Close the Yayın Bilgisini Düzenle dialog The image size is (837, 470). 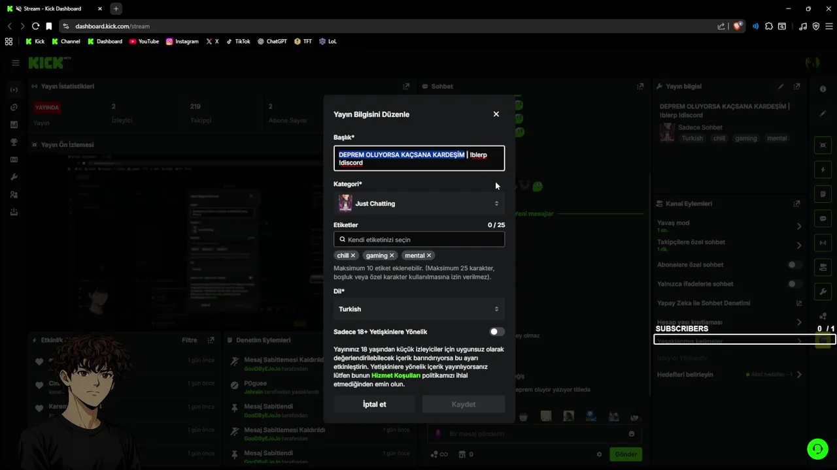click(496, 114)
